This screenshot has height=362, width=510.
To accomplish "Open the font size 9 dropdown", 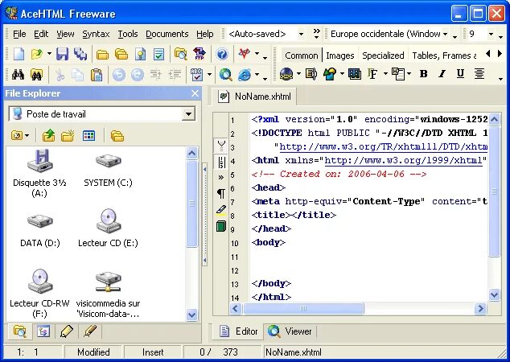I will click(x=491, y=34).
